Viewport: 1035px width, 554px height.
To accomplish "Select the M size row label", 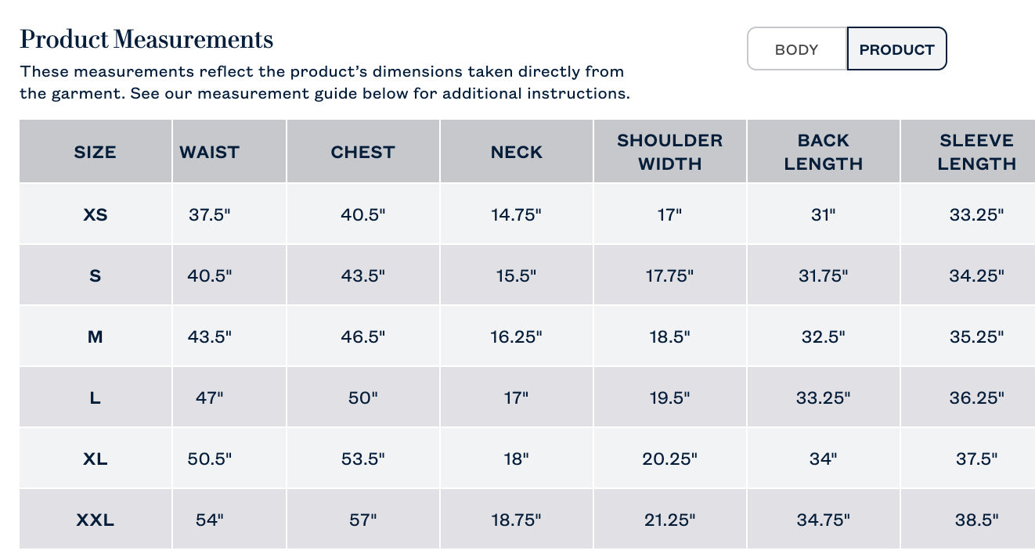I will tap(95, 336).
